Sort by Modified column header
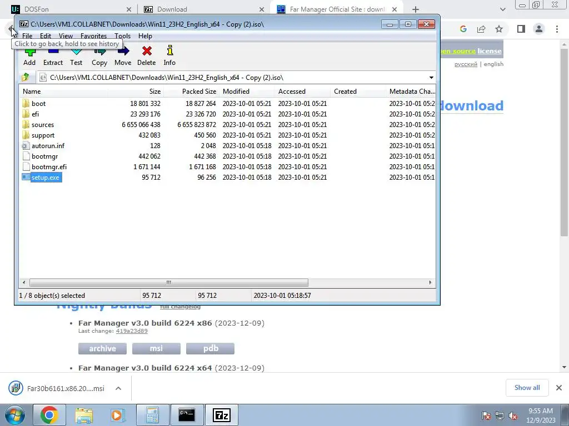Image resolution: width=569 pixels, height=426 pixels. (x=247, y=92)
